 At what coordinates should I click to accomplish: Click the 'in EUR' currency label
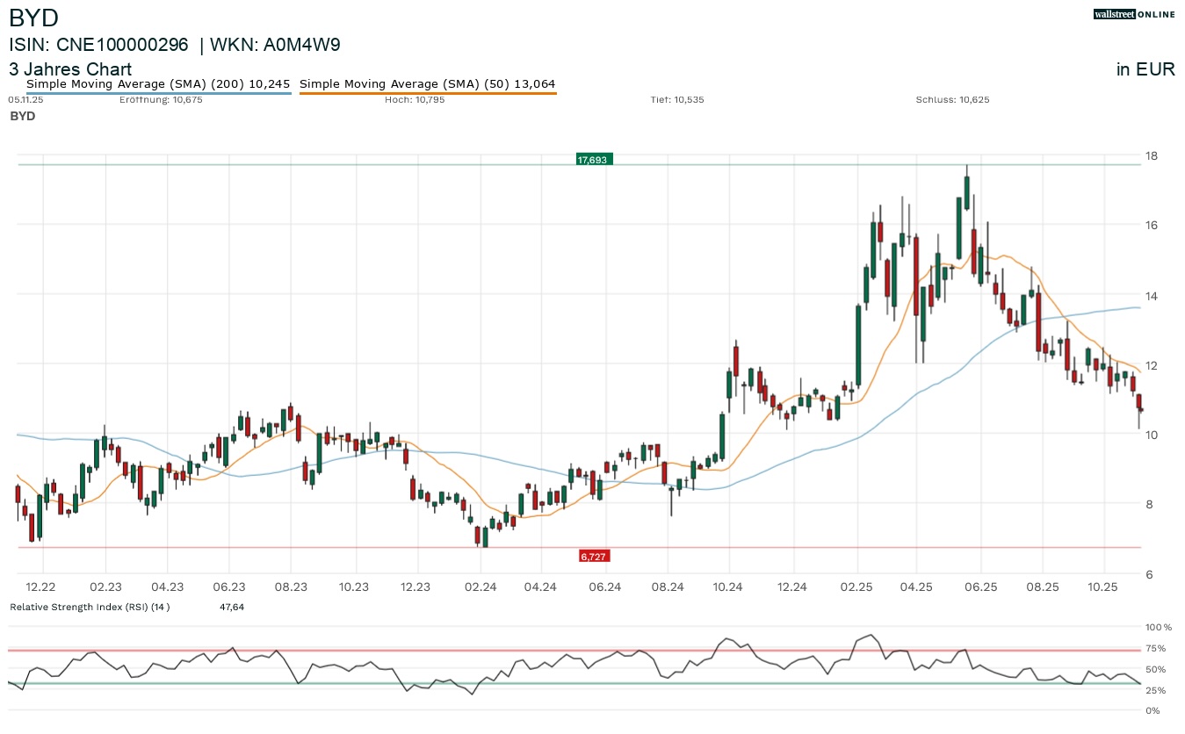pyautogui.click(x=1145, y=69)
